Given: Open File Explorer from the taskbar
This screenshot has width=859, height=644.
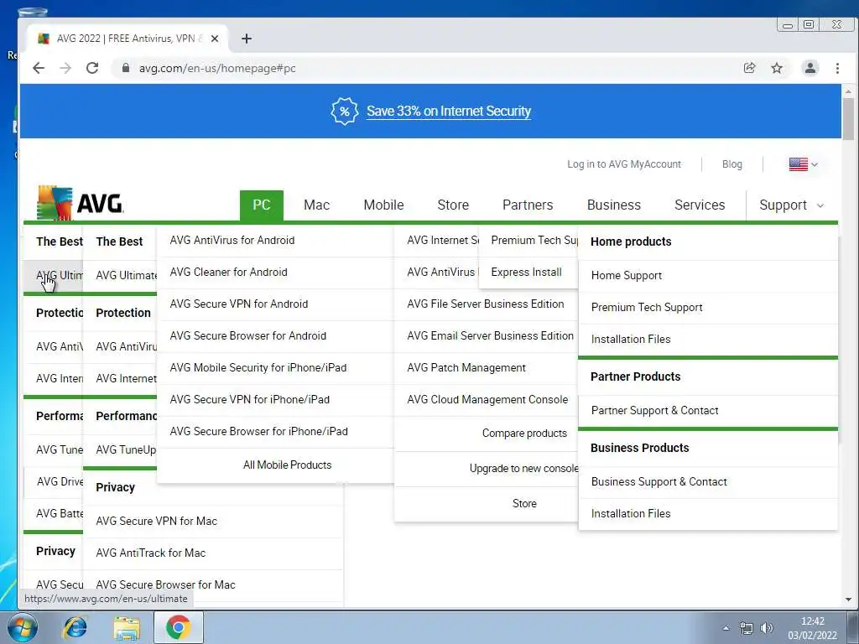Looking at the screenshot, I should click(x=127, y=627).
